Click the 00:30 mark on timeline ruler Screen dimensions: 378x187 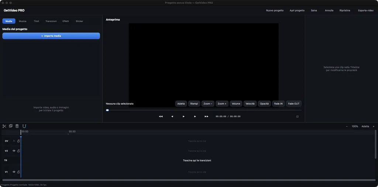pyautogui.click(x=72, y=132)
